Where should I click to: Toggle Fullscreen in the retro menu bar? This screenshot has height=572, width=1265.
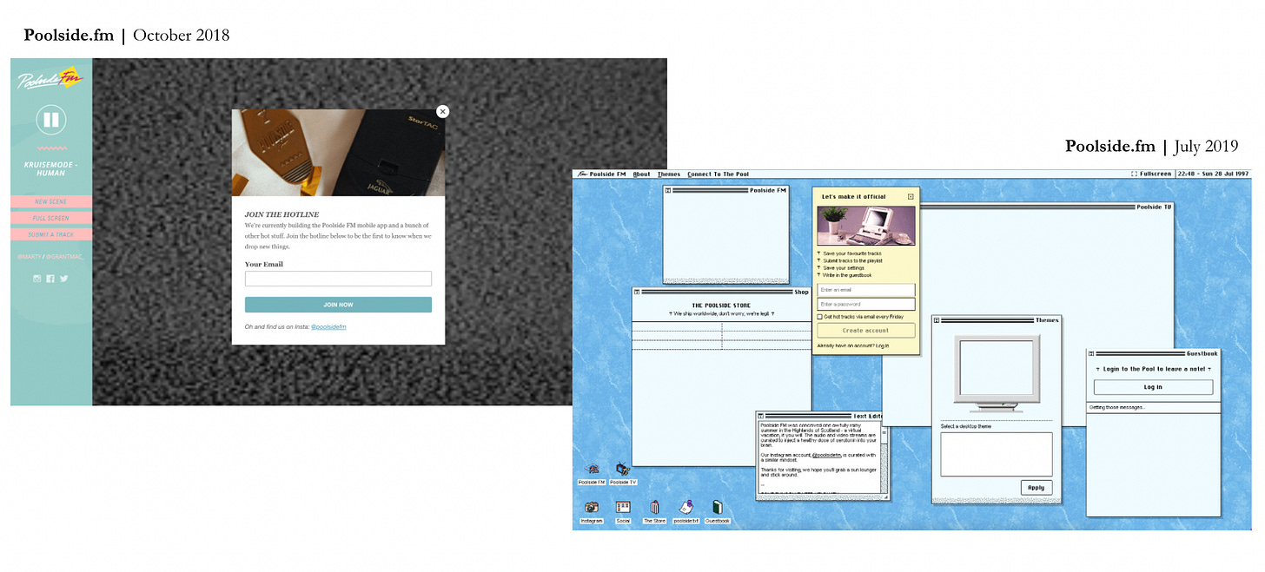click(x=1151, y=174)
